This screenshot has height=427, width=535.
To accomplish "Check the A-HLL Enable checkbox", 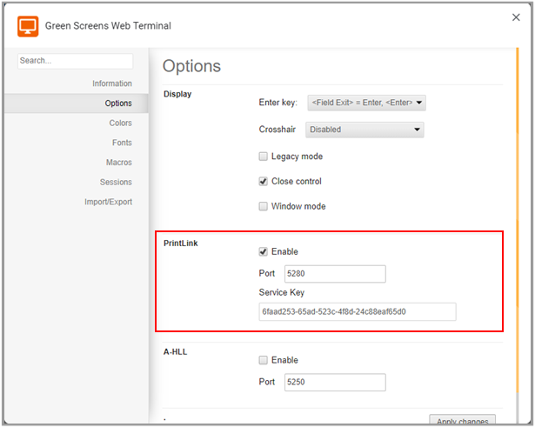I will tap(263, 360).
